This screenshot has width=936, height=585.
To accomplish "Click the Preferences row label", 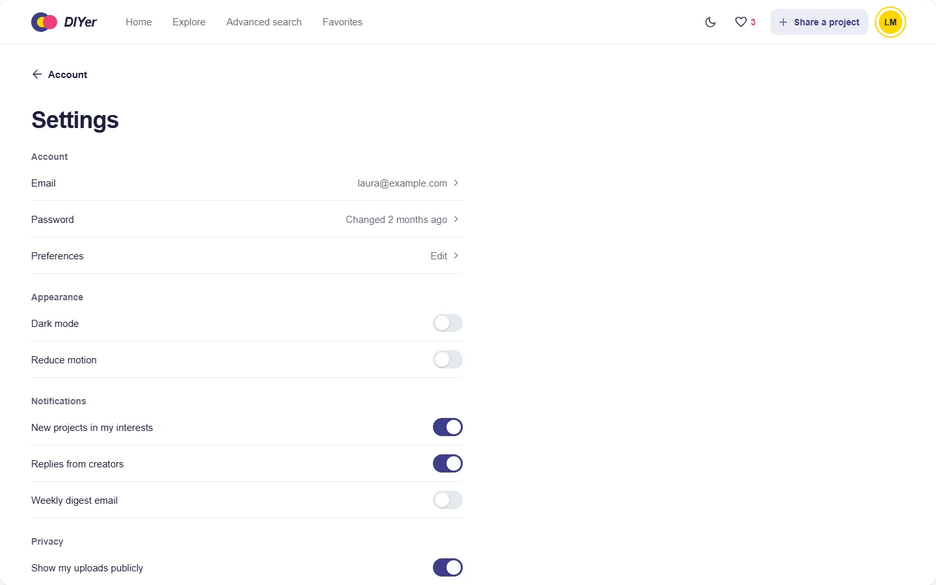I will (57, 256).
